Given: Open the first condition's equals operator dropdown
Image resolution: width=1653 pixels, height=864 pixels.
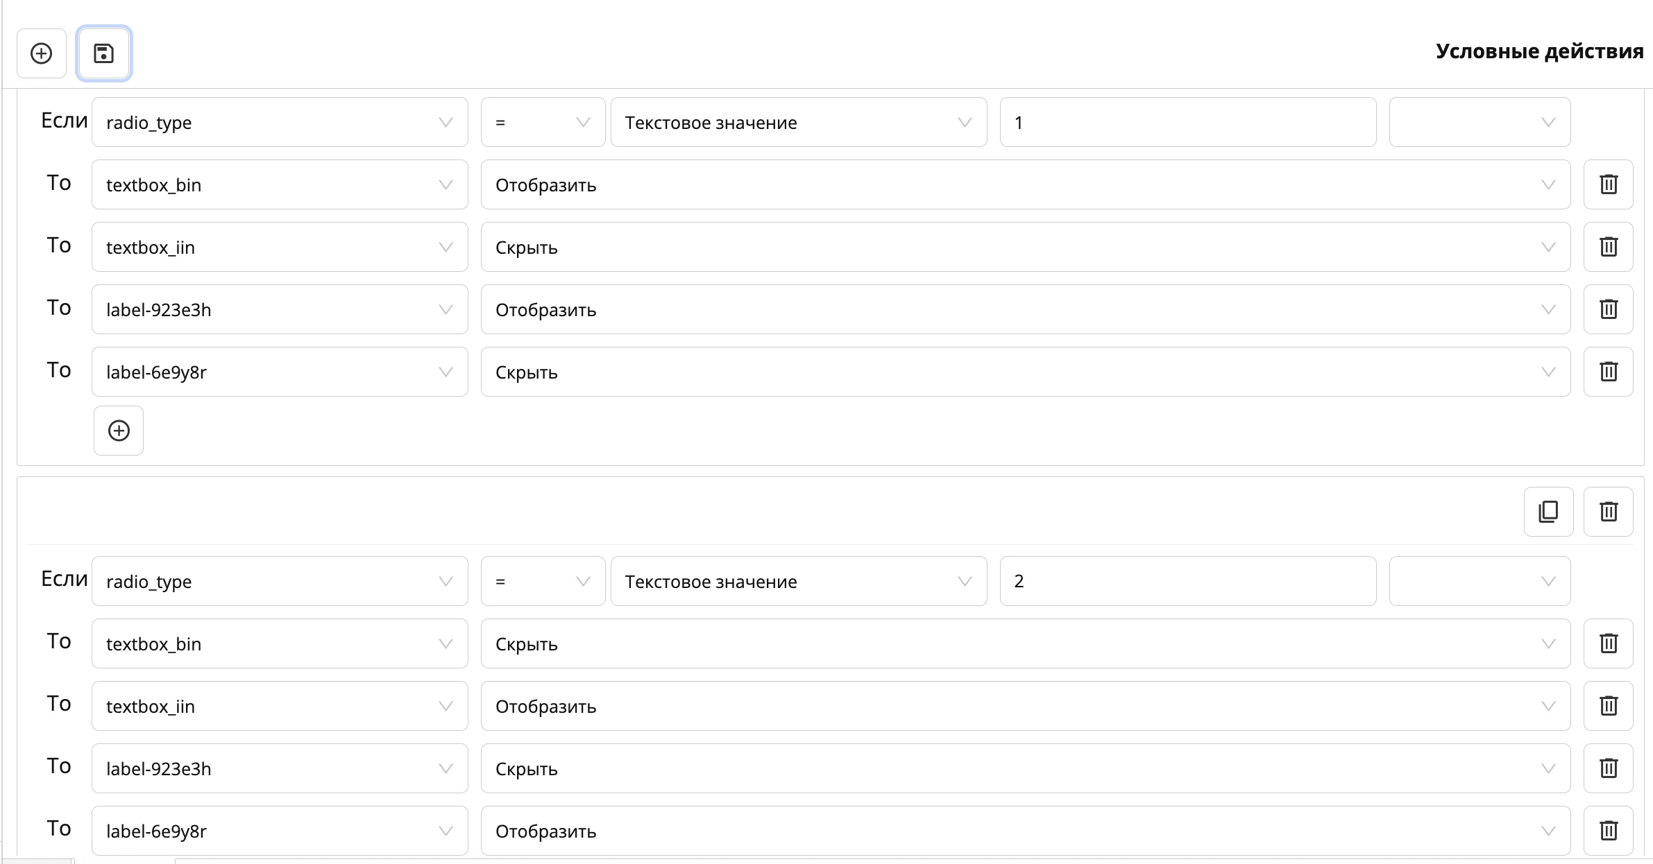Looking at the screenshot, I should pyautogui.click(x=543, y=122).
